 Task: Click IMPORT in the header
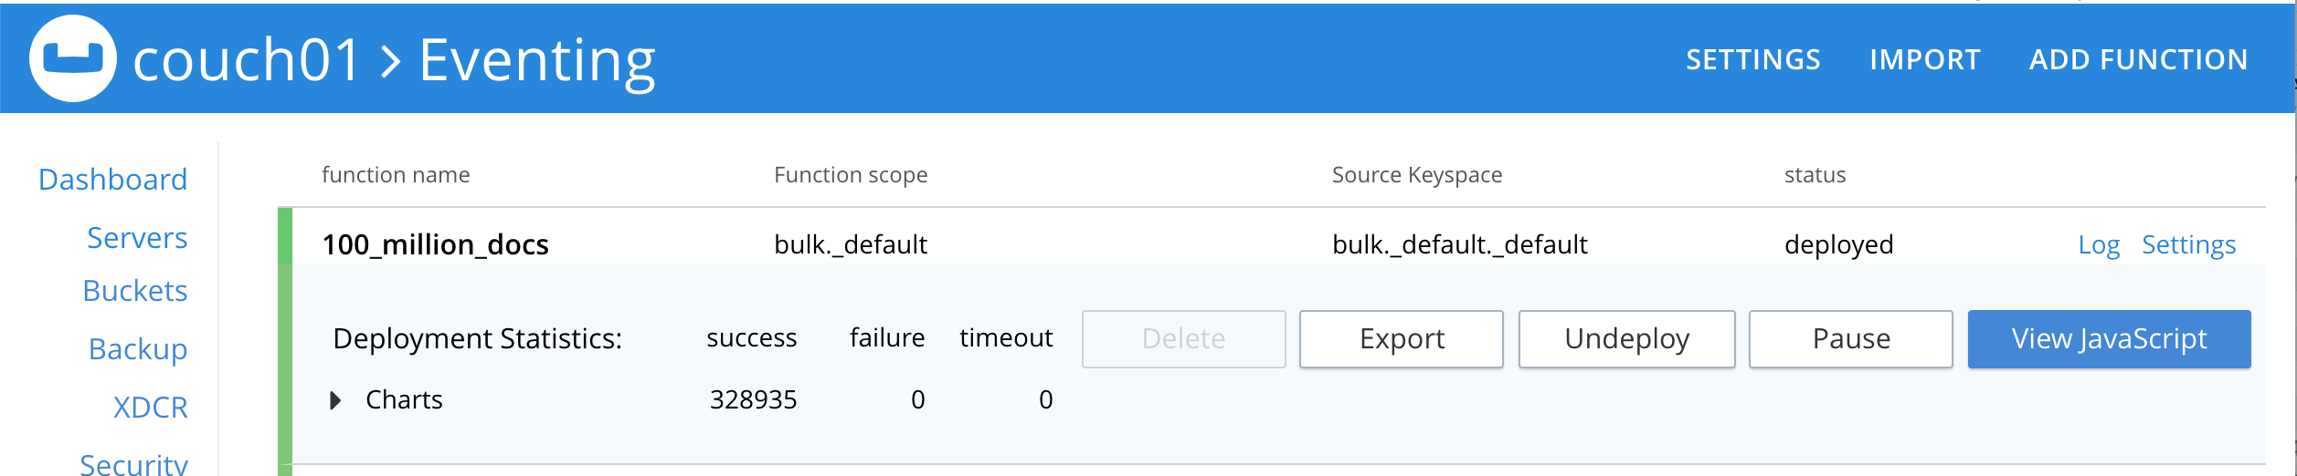click(1924, 60)
